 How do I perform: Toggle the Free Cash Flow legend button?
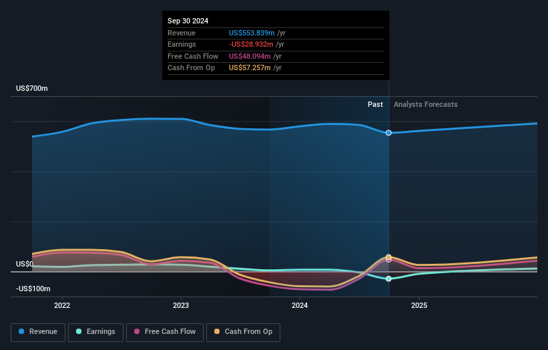click(165, 332)
